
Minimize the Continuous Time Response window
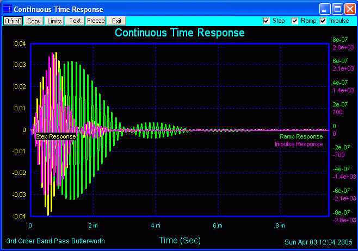pyautogui.click(x=325, y=9)
